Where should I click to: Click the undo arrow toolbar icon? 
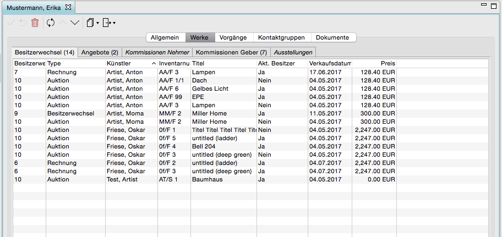coord(23,23)
